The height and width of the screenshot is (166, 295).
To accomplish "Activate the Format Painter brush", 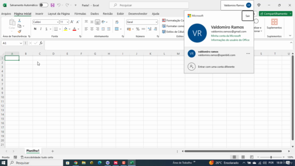I will coord(19,31).
